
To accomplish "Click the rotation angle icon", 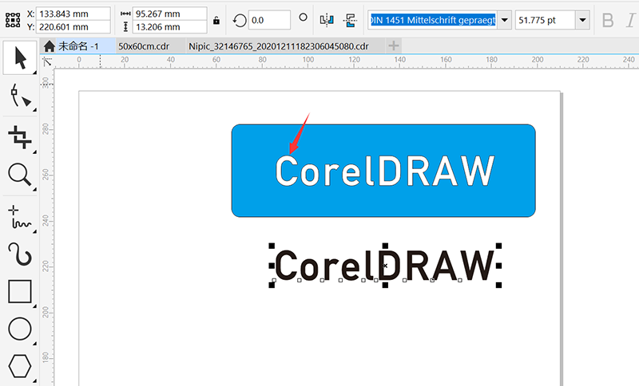I will (x=239, y=20).
